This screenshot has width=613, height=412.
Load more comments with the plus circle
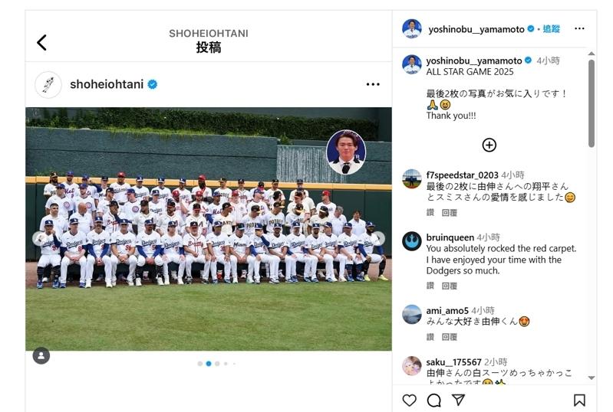489,146
